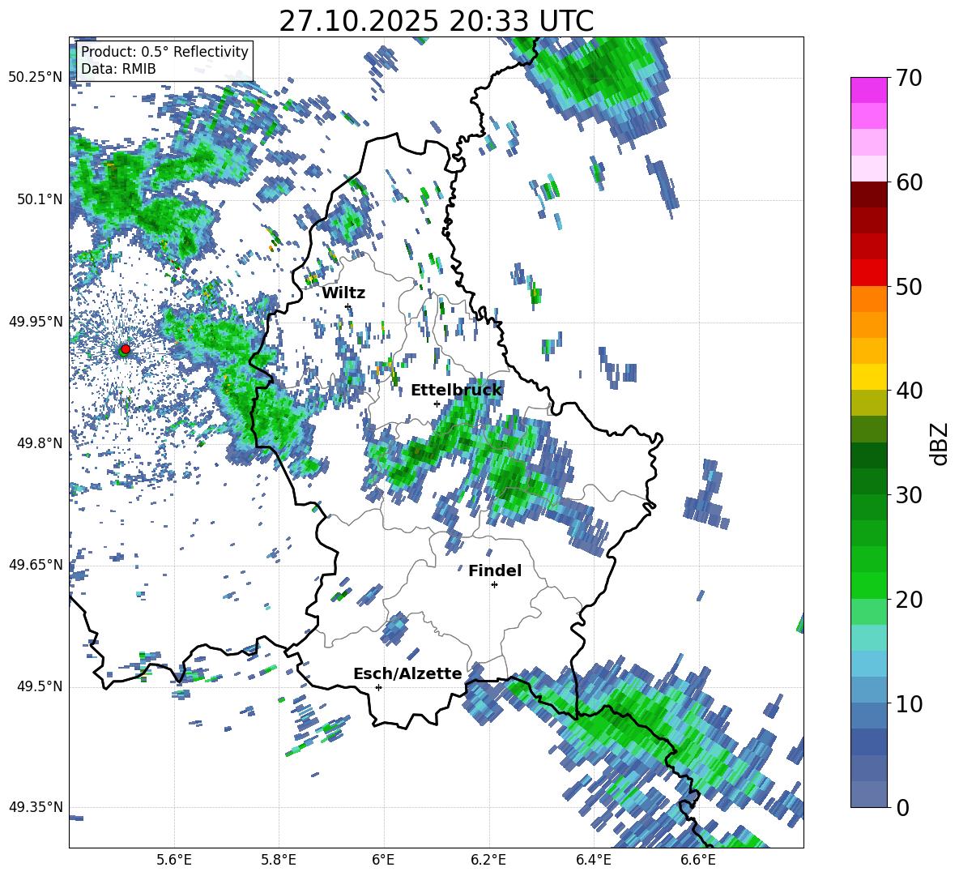The width and height of the screenshot is (959, 876).
Task: Click the Findel city label
Action: (495, 570)
